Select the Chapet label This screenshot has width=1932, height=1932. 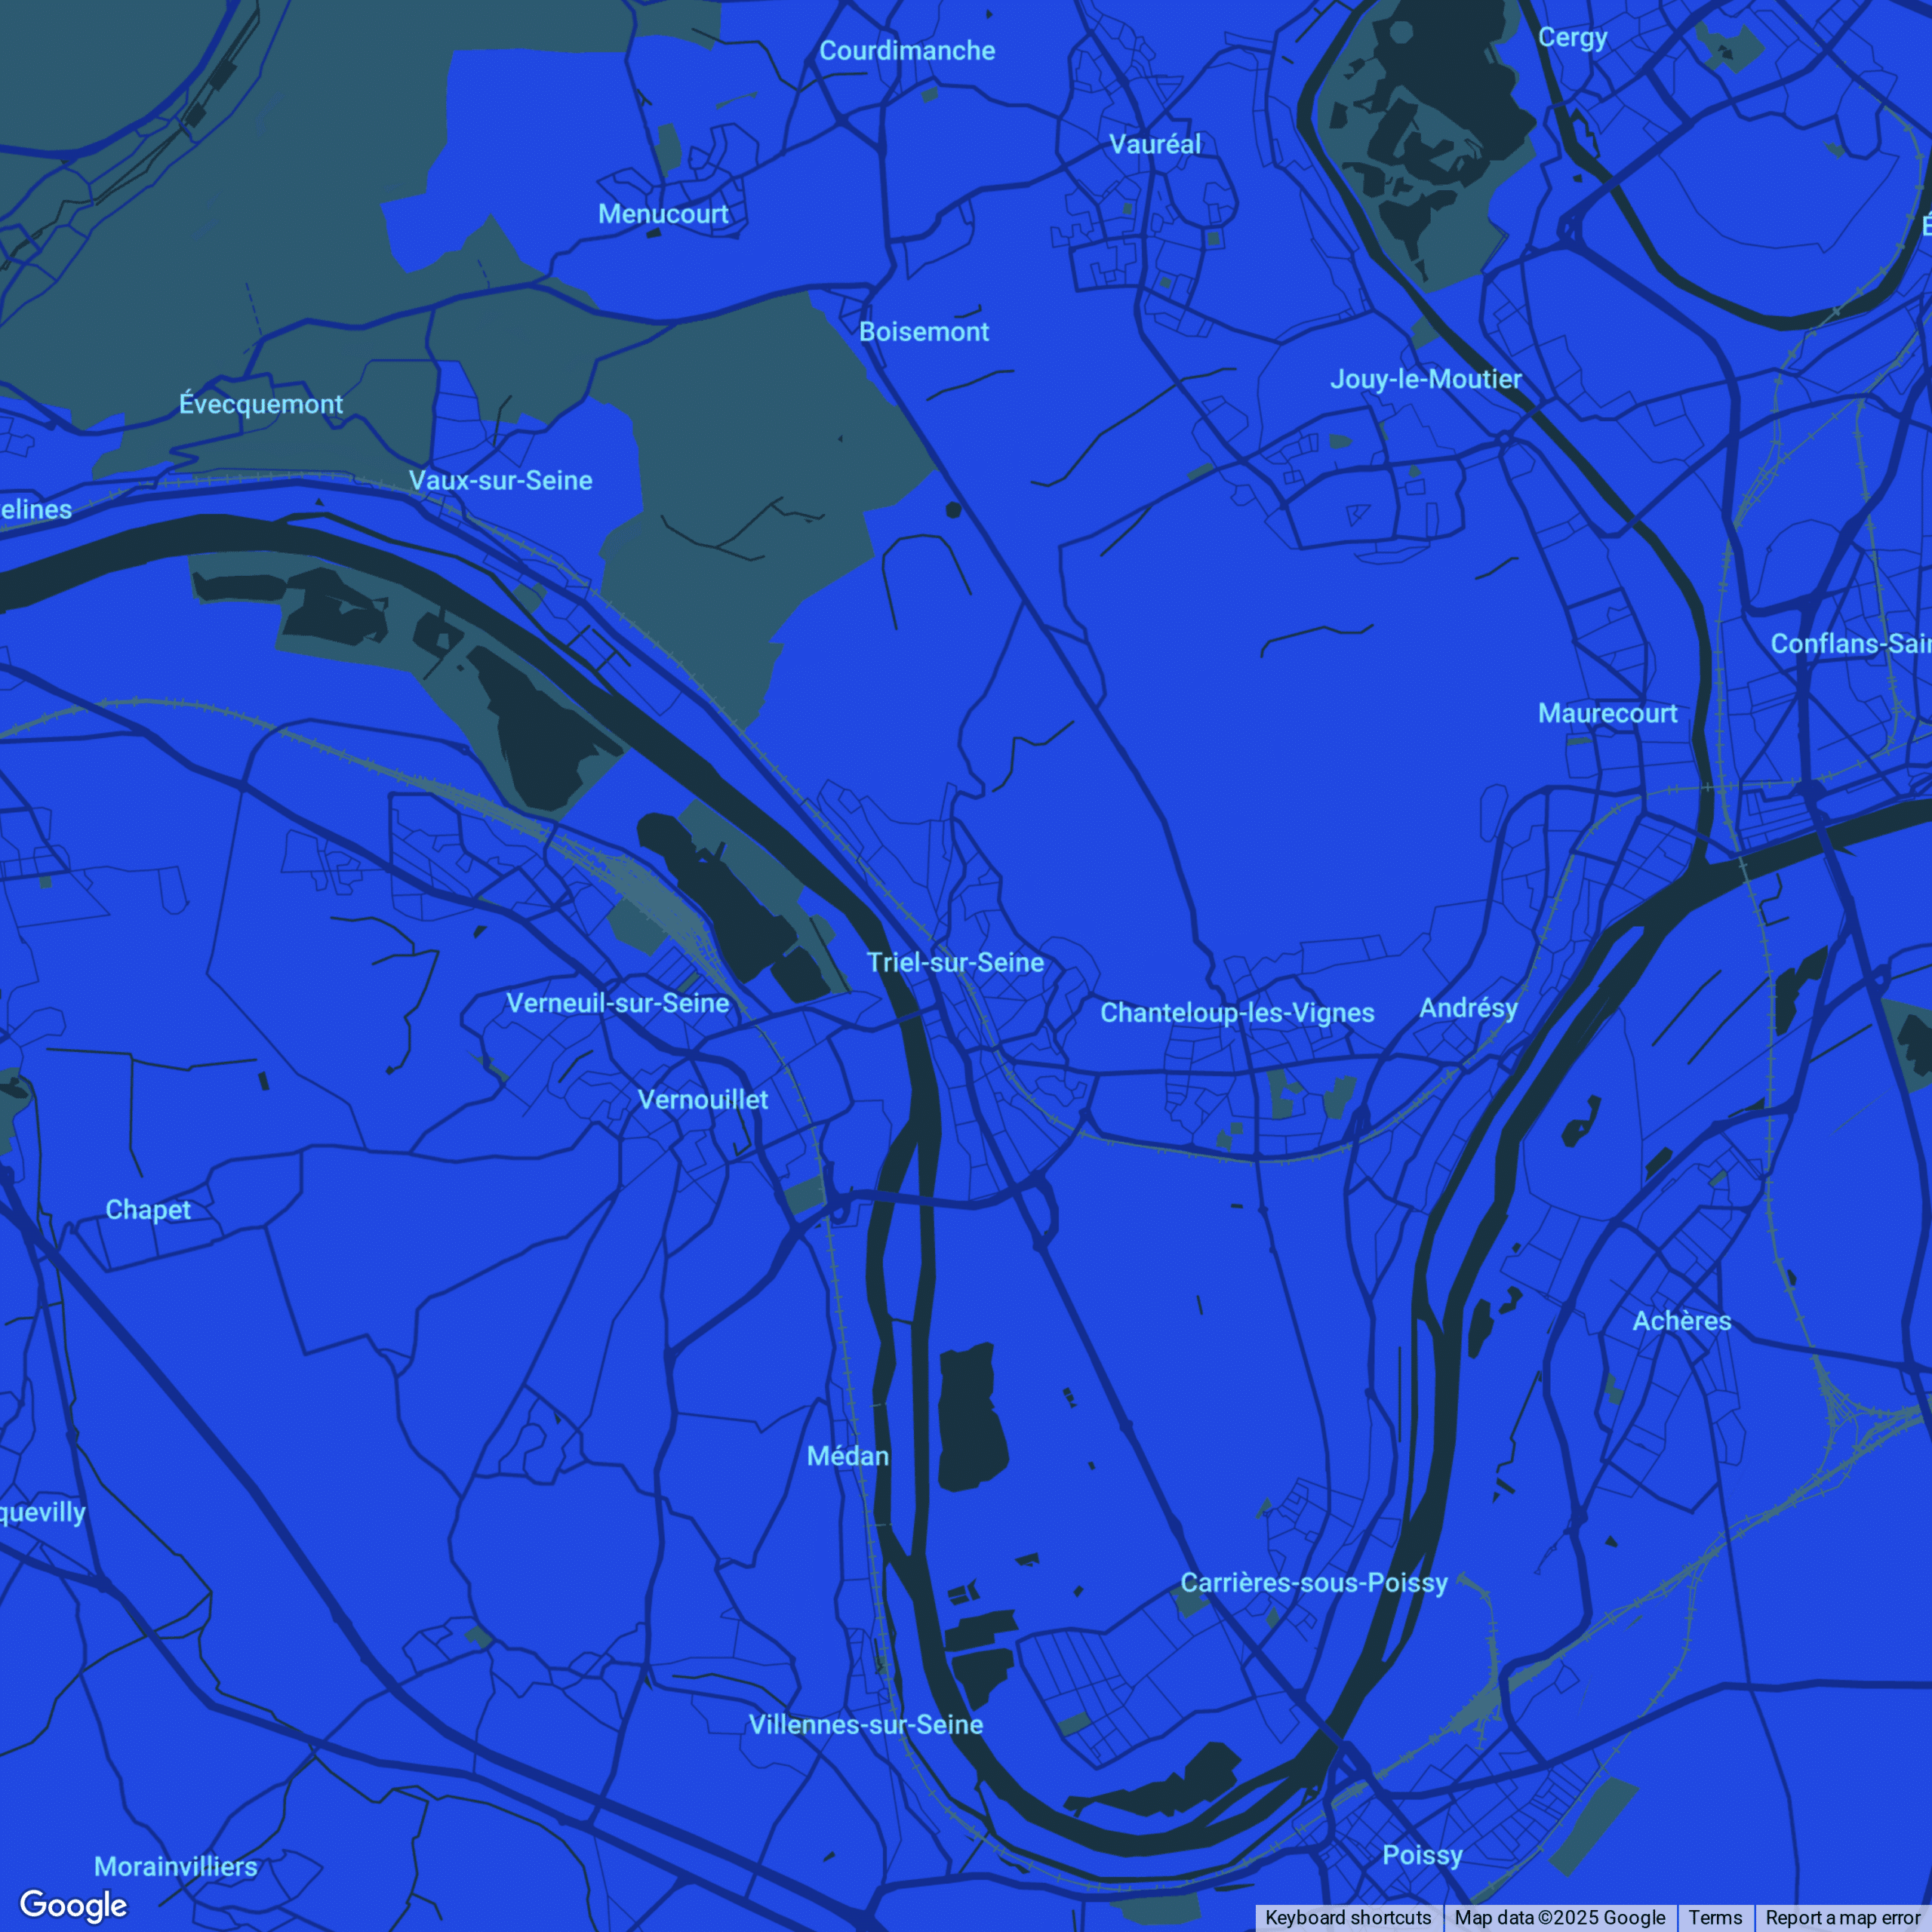point(148,1211)
